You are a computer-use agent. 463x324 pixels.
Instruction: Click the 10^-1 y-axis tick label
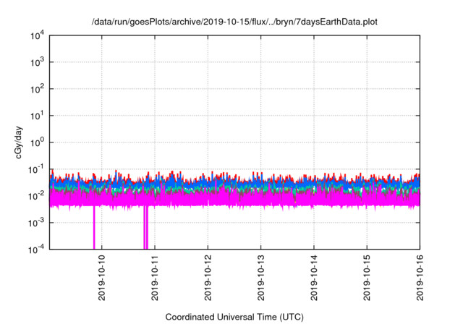pyautogui.click(x=36, y=170)
